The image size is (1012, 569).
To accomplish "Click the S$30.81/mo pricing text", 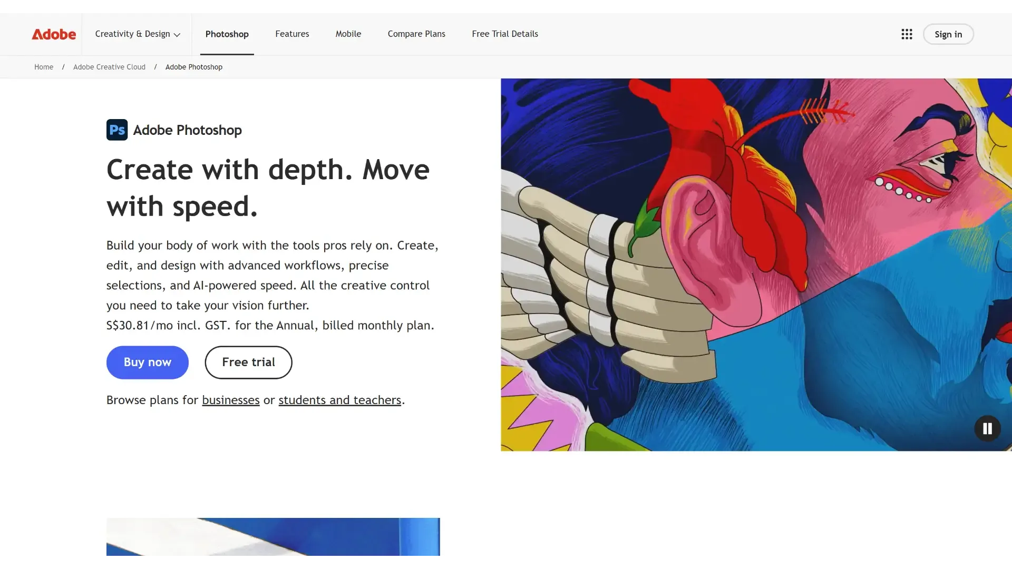I will (x=270, y=325).
